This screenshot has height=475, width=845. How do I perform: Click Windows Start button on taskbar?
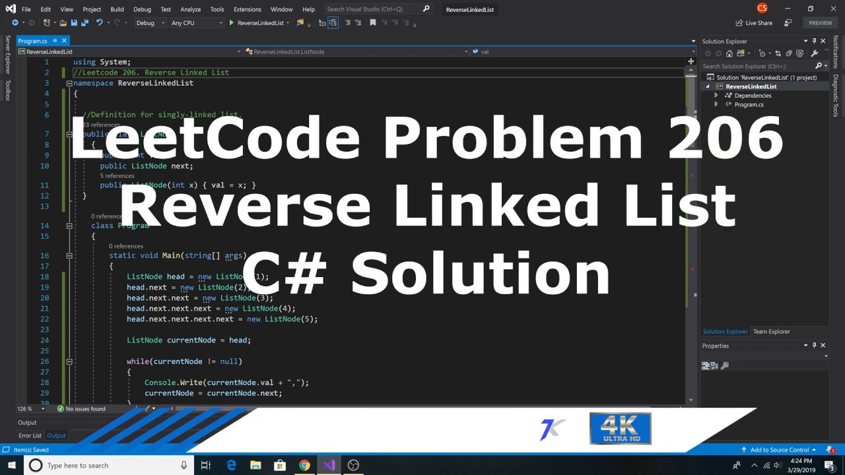11,465
